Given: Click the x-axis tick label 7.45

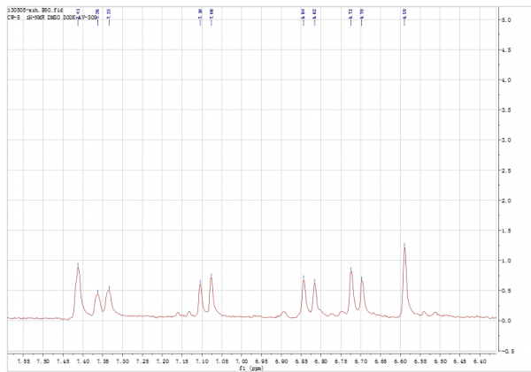Looking at the screenshot, I should coord(63,361).
